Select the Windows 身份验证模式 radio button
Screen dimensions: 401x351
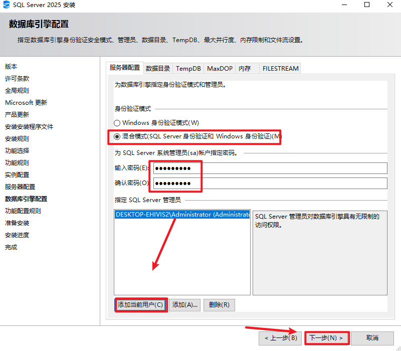pyautogui.click(x=116, y=122)
